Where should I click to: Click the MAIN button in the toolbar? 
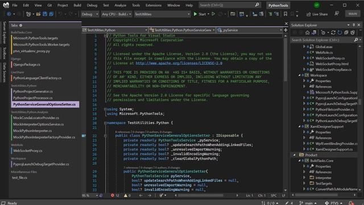pos(353,14)
